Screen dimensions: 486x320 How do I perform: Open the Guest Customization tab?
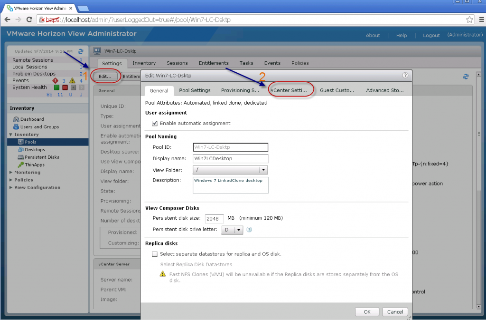[x=337, y=90]
